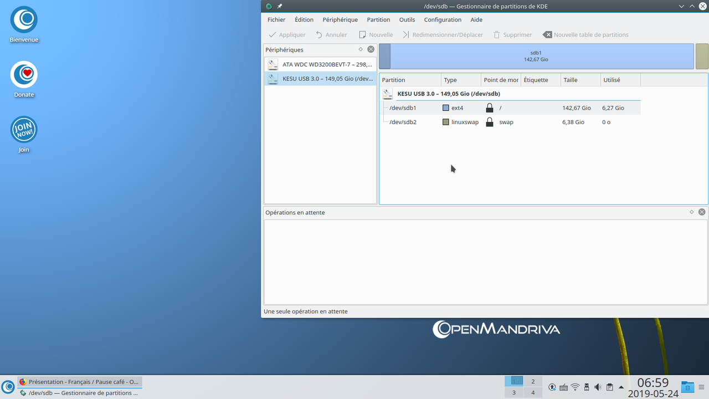Click the /dev/sdb partition manager taskbar entry
Screen dimensions: 709x399
(x=79, y=393)
